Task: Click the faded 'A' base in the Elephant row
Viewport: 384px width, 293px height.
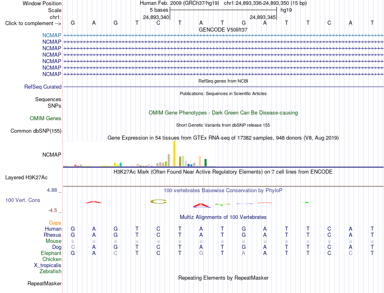Action: coord(243,253)
